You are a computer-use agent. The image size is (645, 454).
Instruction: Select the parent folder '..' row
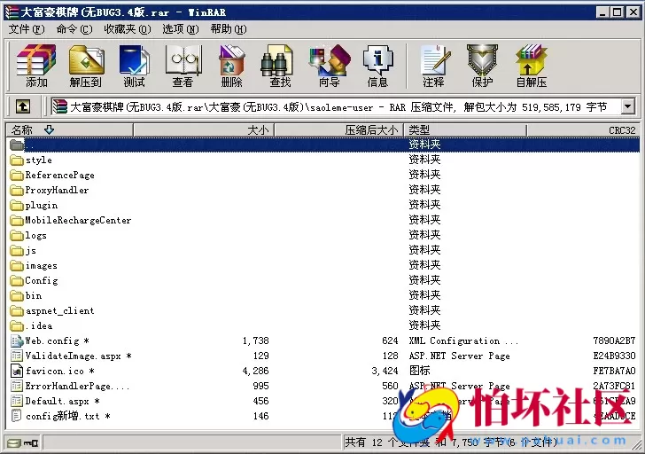(323, 145)
